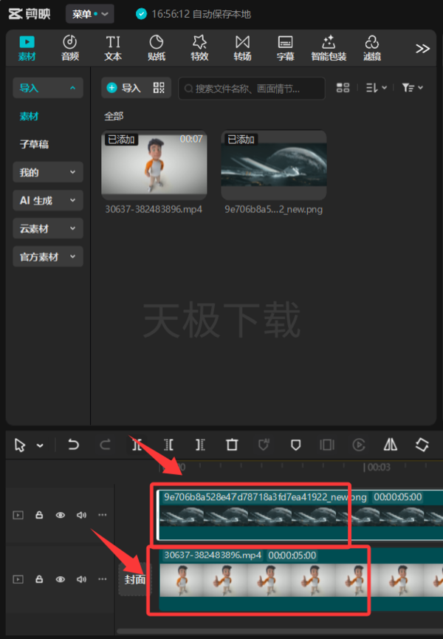Viewport: 443px width, 639px height.
Task: Click the delete trash icon in timeline toolbar
Action: coord(232,444)
